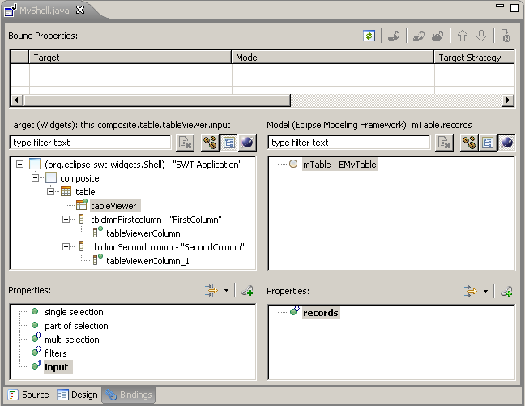This screenshot has height=406, width=525.
Task: Click the tableViewer tree icon
Action: 81,205
